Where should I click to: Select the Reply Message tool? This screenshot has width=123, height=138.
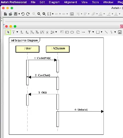[x=42, y=32]
